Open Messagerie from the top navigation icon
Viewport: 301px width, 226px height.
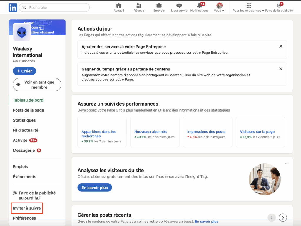pos(179,5)
